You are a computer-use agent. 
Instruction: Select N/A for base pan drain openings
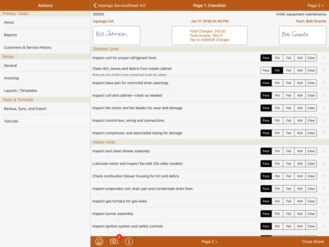(x=300, y=83)
